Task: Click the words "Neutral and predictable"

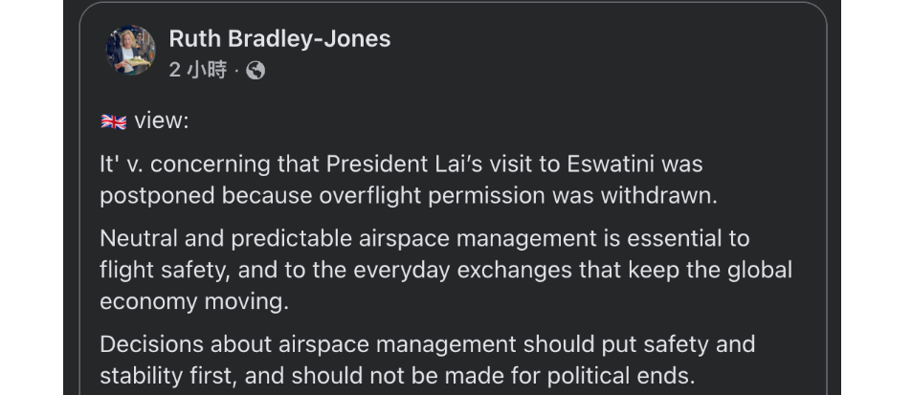Action: (213, 238)
